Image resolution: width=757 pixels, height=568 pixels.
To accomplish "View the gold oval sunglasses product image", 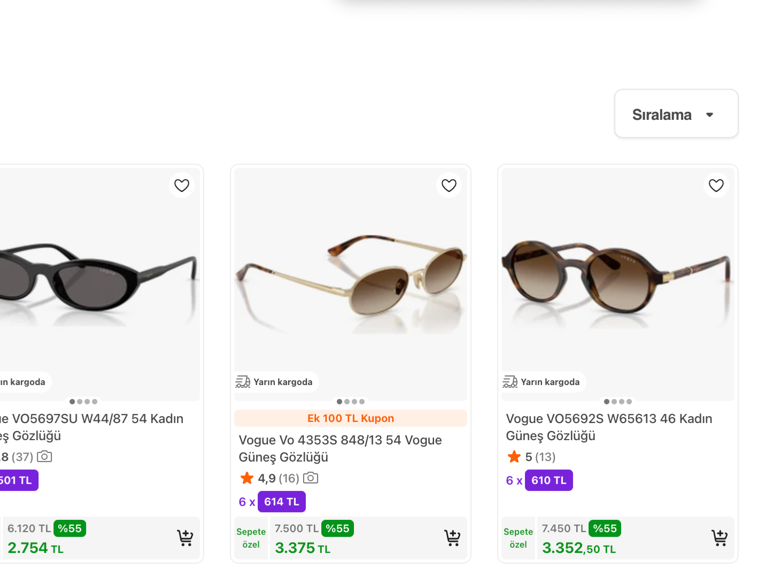I will click(x=351, y=283).
